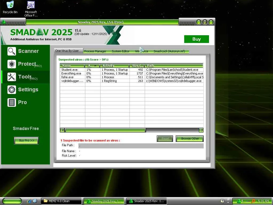Select the Everything.exe row name
Image resolution: width=273 pixels, height=205 pixels.
point(71,73)
